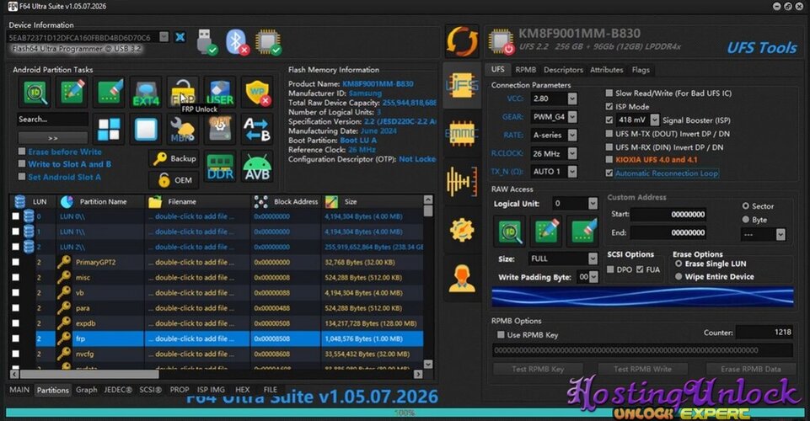This screenshot has width=810, height=421.
Task: Click the OEM unlock button
Action: [x=174, y=180]
